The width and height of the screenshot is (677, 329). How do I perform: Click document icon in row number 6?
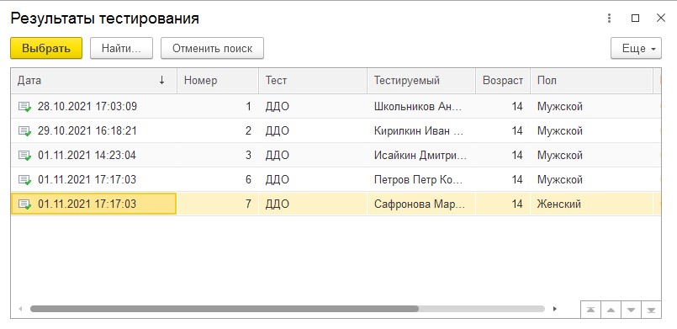pyautogui.click(x=24, y=179)
